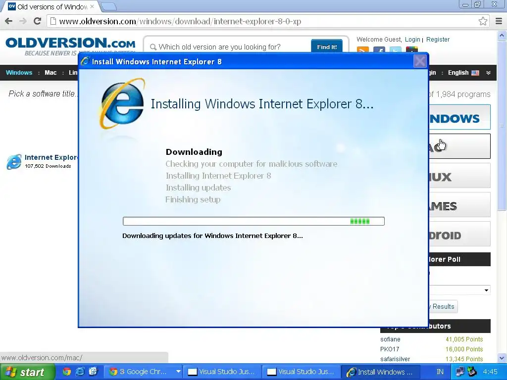Click contributor name sofiane
Image resolution: width=507 pixels, height=380 pixels.
[390, 339]
